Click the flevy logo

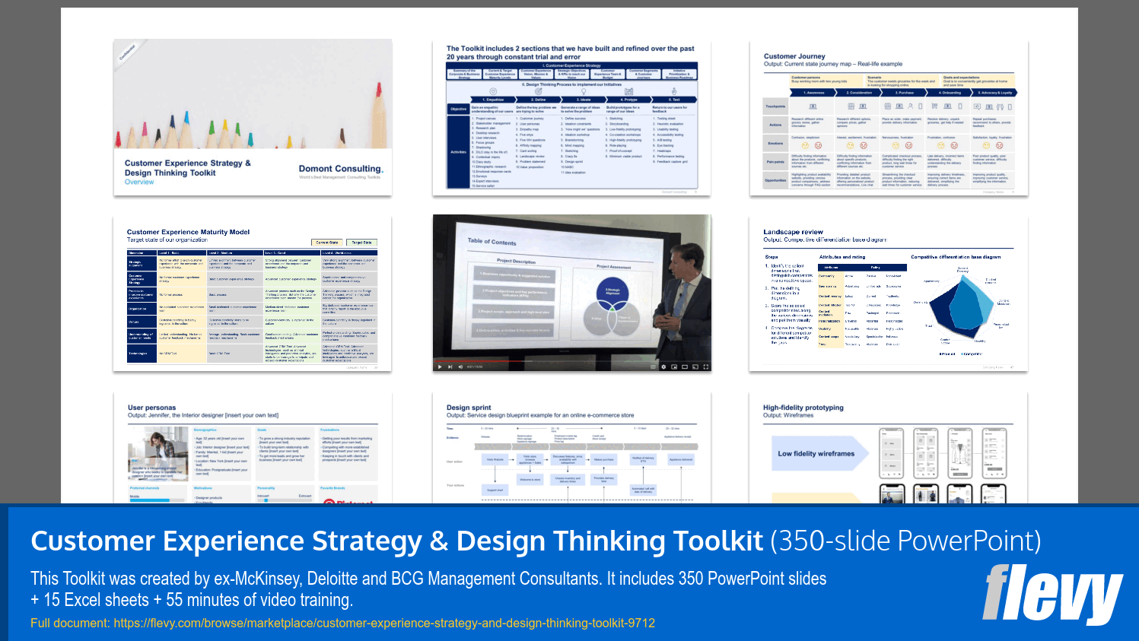tap(1053, 595)
